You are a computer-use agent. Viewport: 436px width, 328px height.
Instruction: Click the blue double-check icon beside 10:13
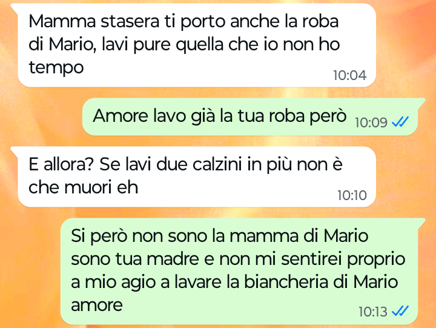pyautogui.click(x=400, y=311)
